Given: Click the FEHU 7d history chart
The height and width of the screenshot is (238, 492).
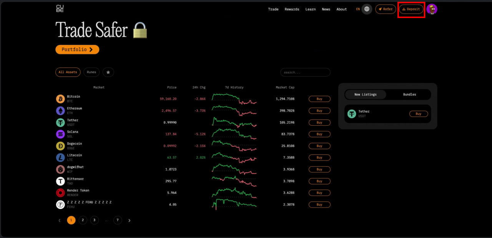Looking at the screenshot, I should (x=234, y=204).
